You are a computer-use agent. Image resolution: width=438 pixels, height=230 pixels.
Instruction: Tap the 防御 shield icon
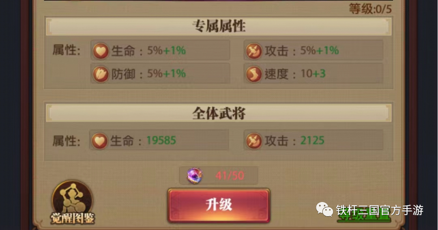pos(101,74)
